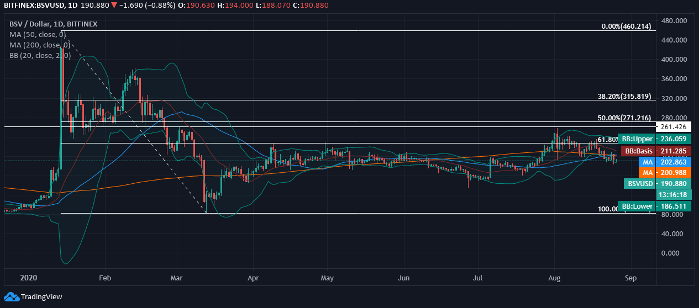The height and width of the screenshot is (308, 699).
Task: Click the BB:Upper 236.059 price tag
Action: [x=654, y=139]
